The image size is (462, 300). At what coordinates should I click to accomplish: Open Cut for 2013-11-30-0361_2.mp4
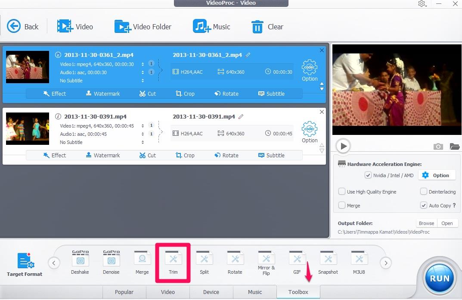pos(148,94)
